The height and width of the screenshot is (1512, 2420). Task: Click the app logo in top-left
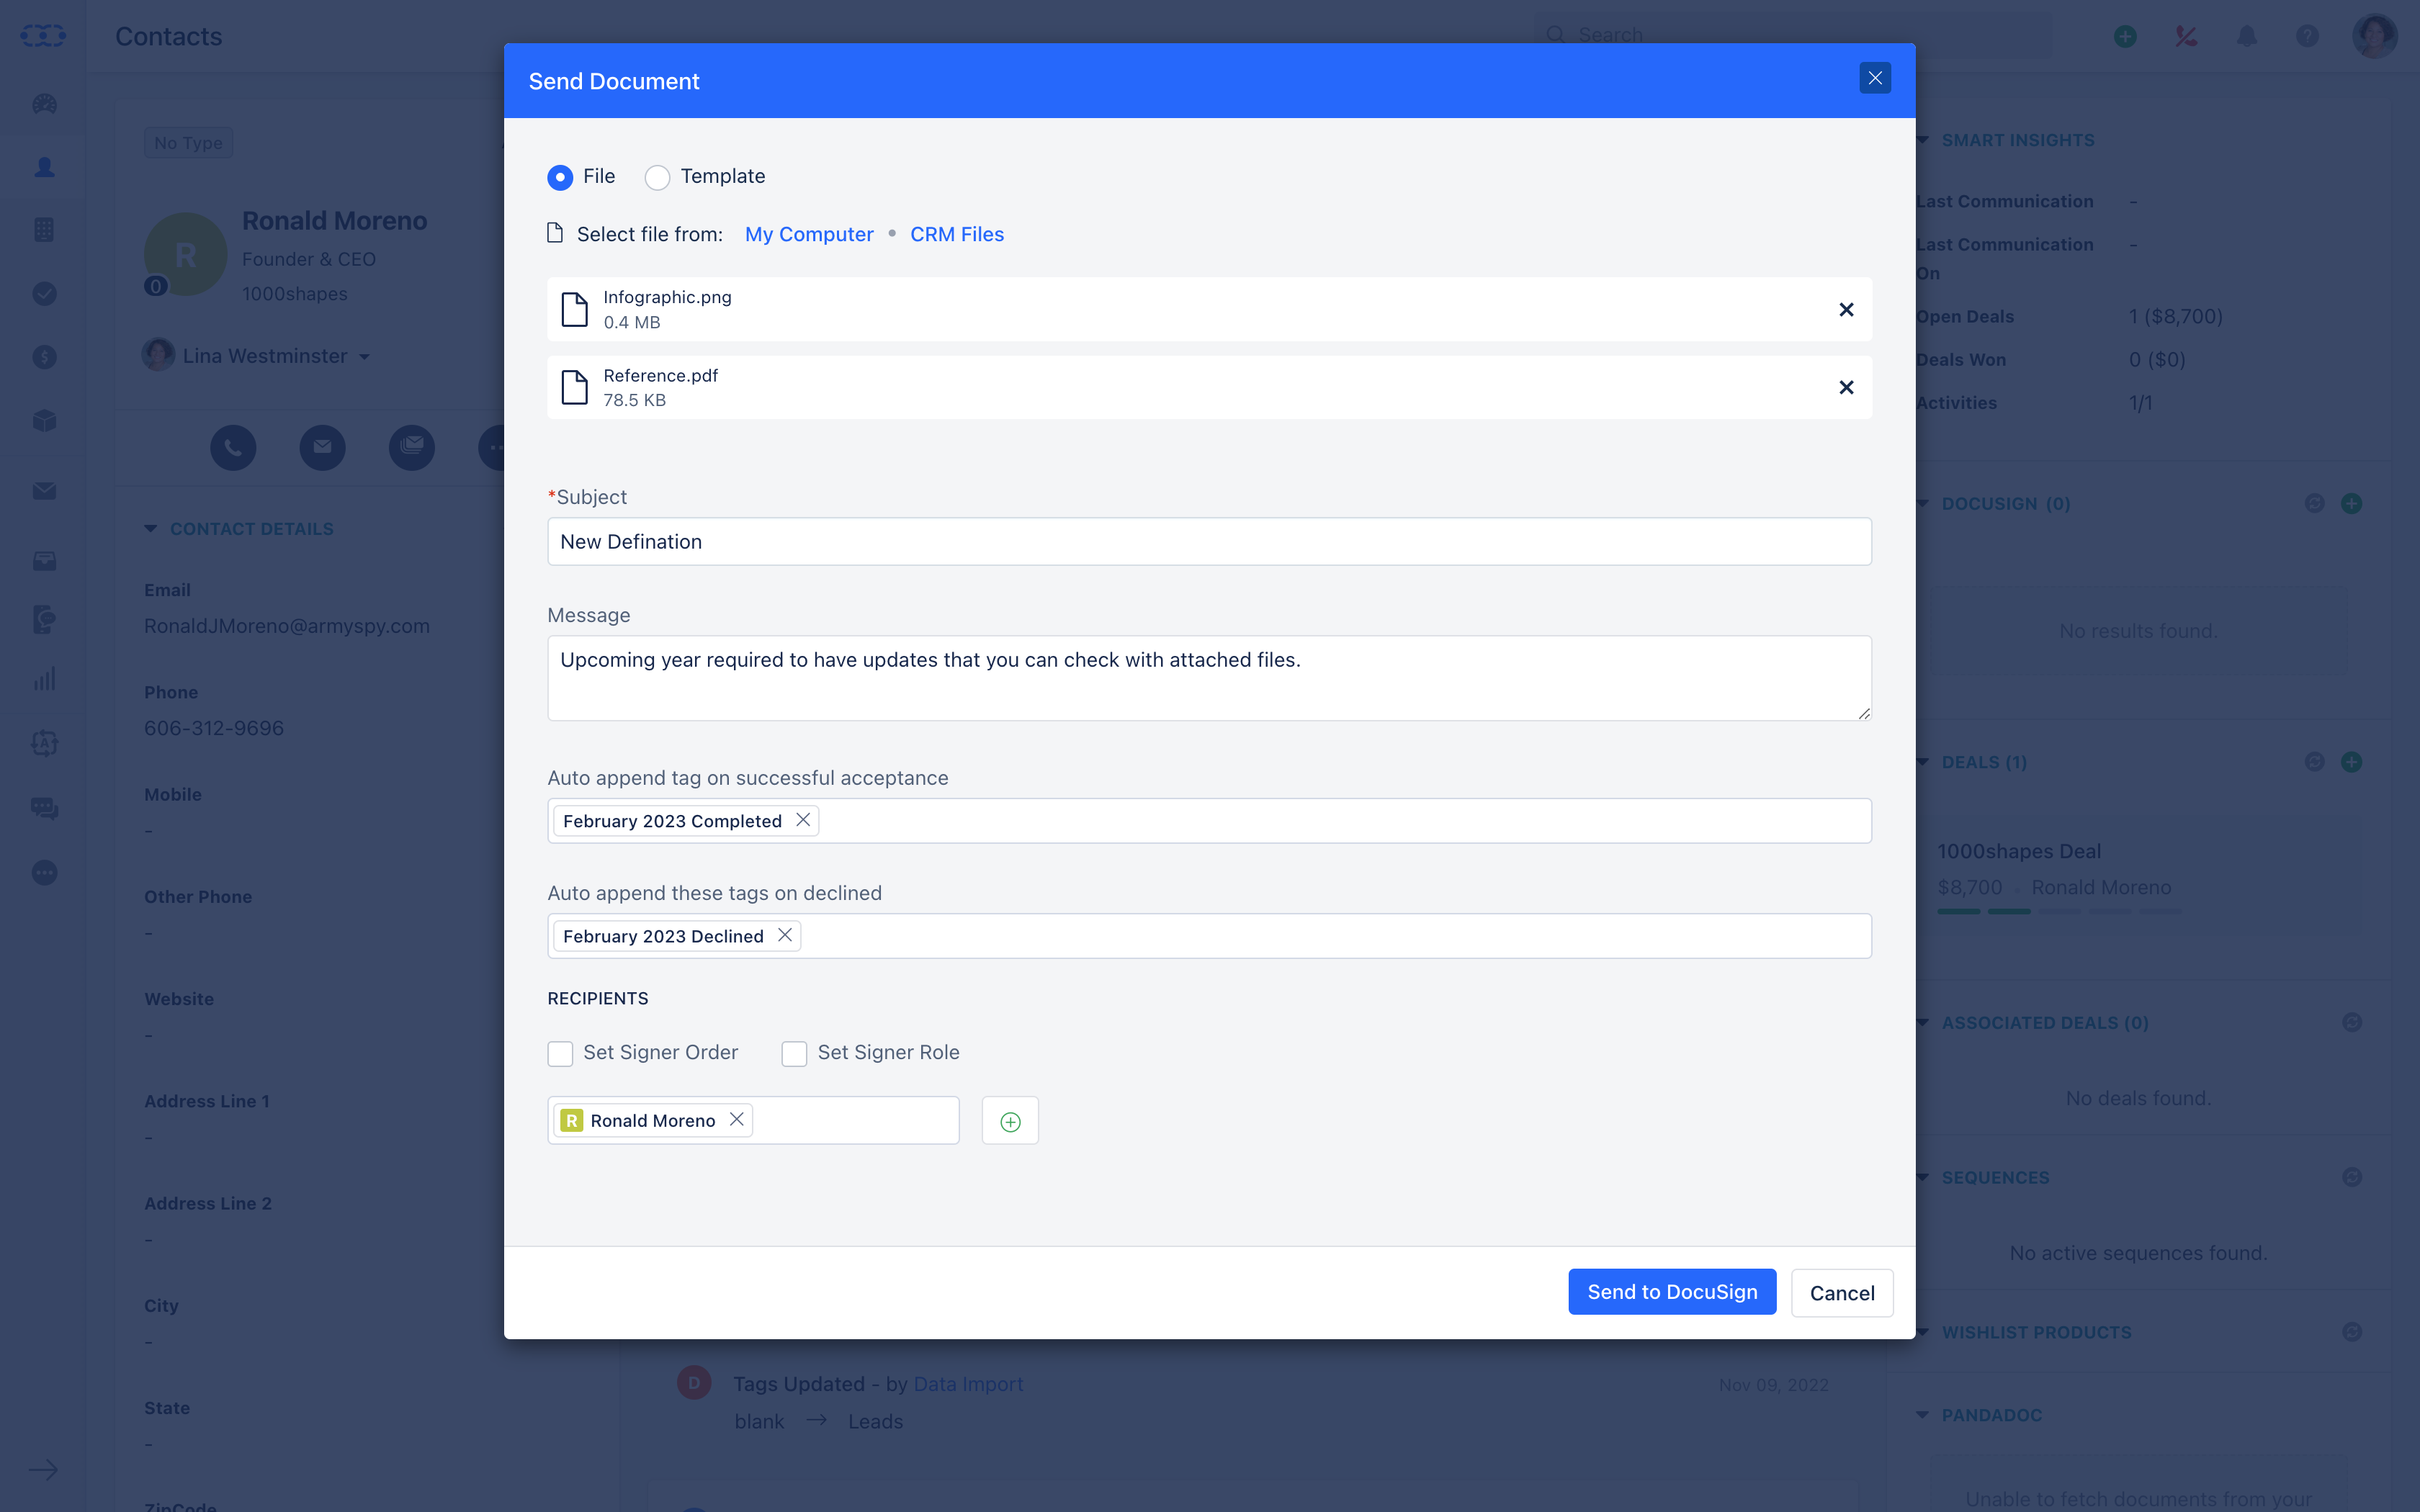(43, 36)
